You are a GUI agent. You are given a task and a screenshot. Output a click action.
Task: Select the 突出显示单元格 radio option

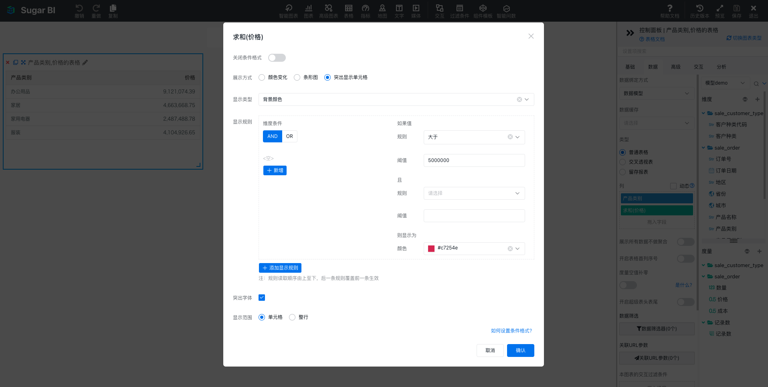point(327,77)
